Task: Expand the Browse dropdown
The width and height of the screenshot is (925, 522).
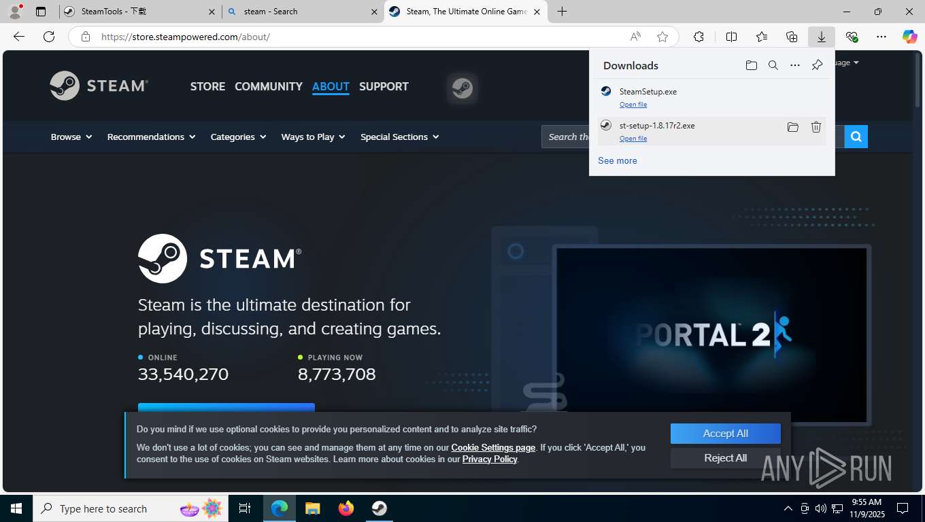Action: coord(71,137)
